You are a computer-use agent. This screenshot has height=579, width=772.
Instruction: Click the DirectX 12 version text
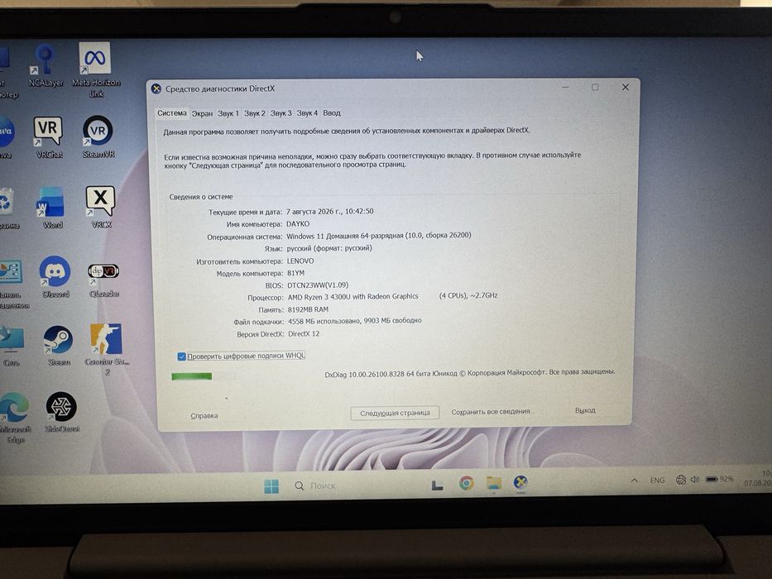[x=304, y=334]
